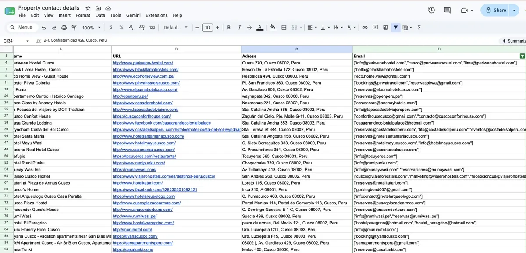Toggle italic formatting
526x253 pixels.
[239, 28]
